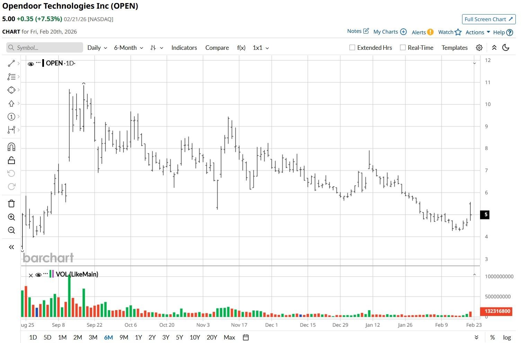The width and height of the screenshot is (522, 343).
Task: Open the 1x1 chart layout dropdown
Action: pyautogui.click(x=261, y=48)
